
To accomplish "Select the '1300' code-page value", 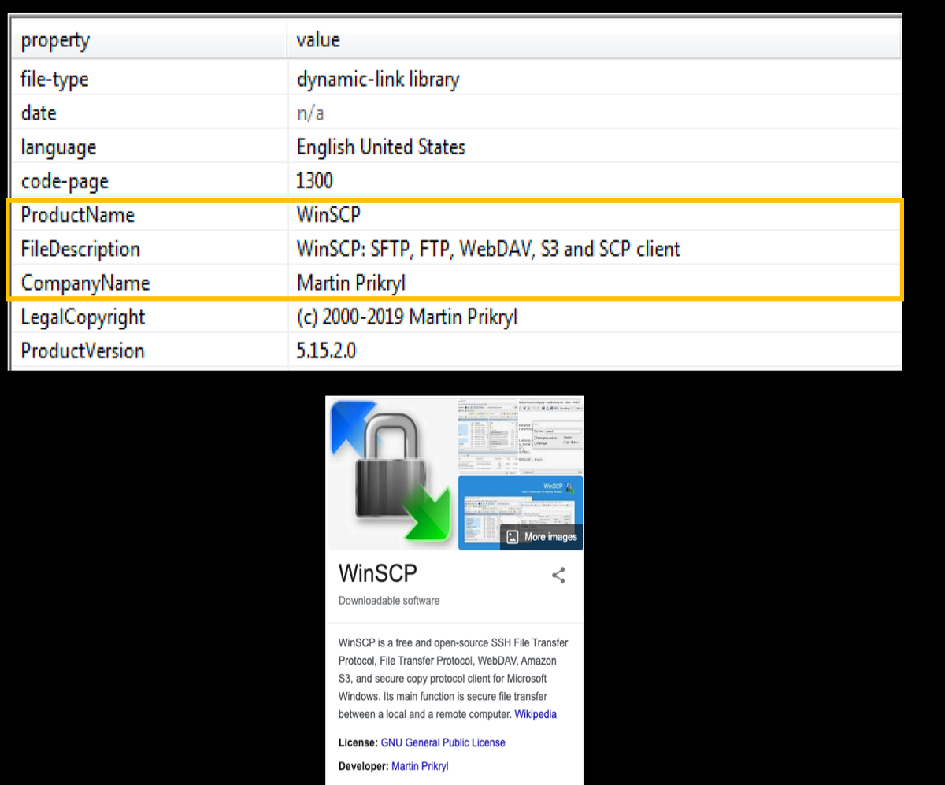I will (x=595, y=181).
